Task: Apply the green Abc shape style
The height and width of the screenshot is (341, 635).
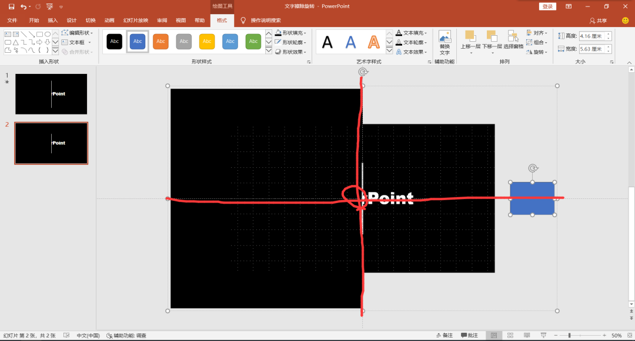Action: point(253,41)
